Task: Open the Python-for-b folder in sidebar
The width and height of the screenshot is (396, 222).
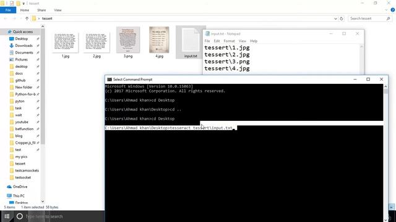Action: [25, 94]
